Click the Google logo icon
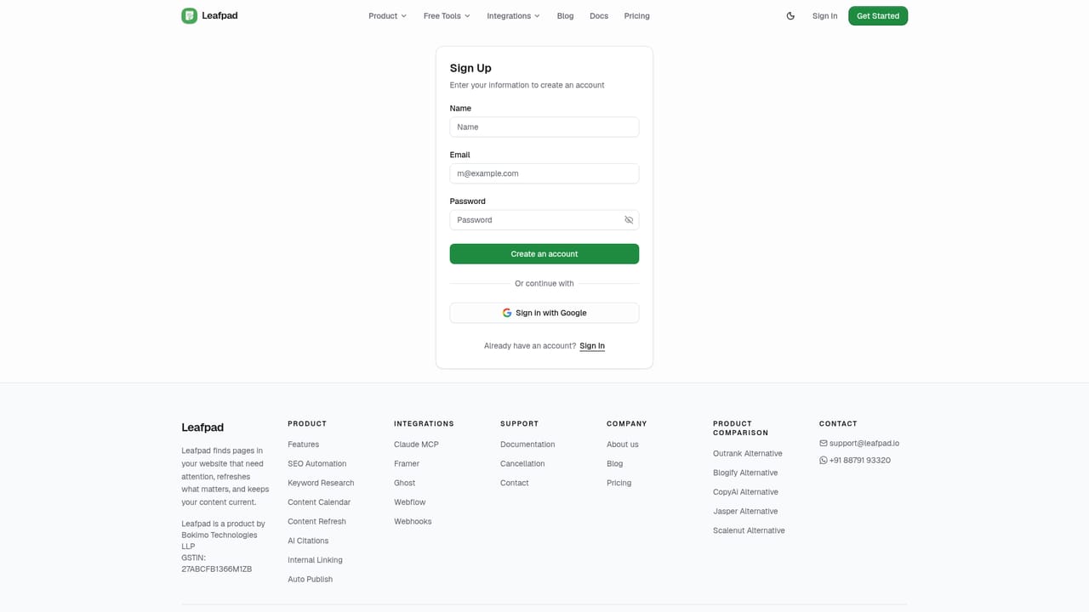Viewport: 1089px width, 612px height. click(507, 313)
